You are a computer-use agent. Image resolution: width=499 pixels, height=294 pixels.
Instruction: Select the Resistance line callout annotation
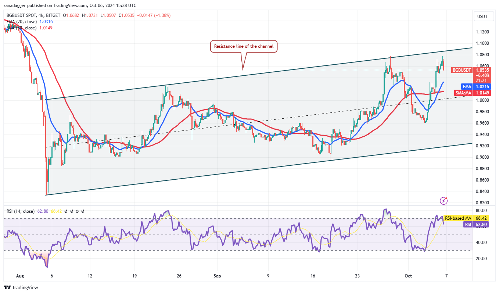pos(244,47)
